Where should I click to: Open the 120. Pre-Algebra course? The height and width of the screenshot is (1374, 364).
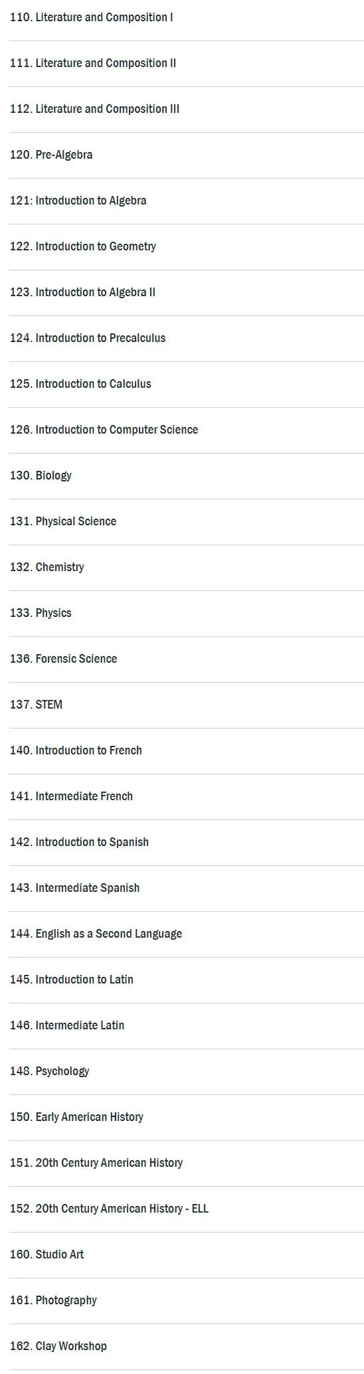click(51, 155)
